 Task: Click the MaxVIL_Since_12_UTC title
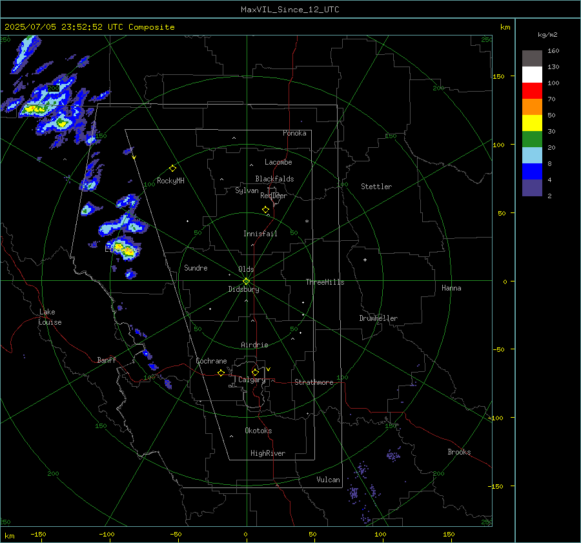[x=290, y=10]
